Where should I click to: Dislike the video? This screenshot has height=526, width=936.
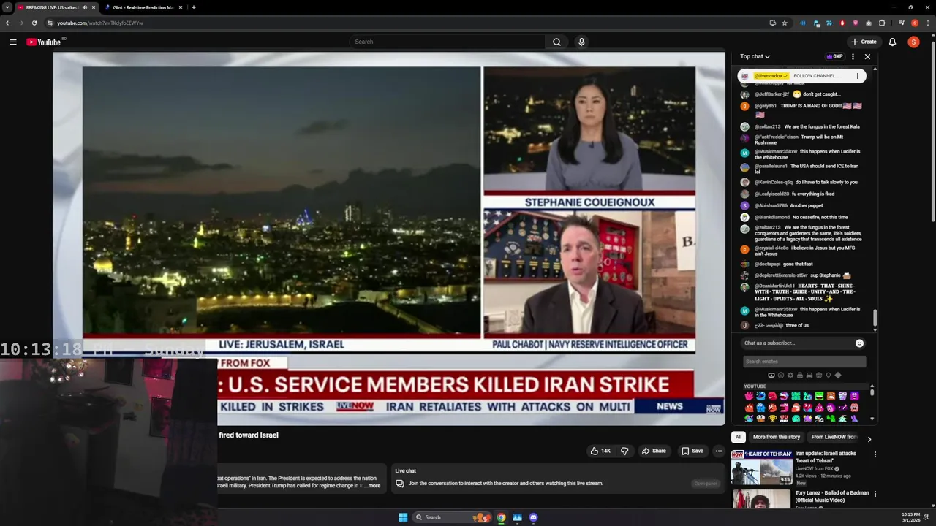click(624, 451)
